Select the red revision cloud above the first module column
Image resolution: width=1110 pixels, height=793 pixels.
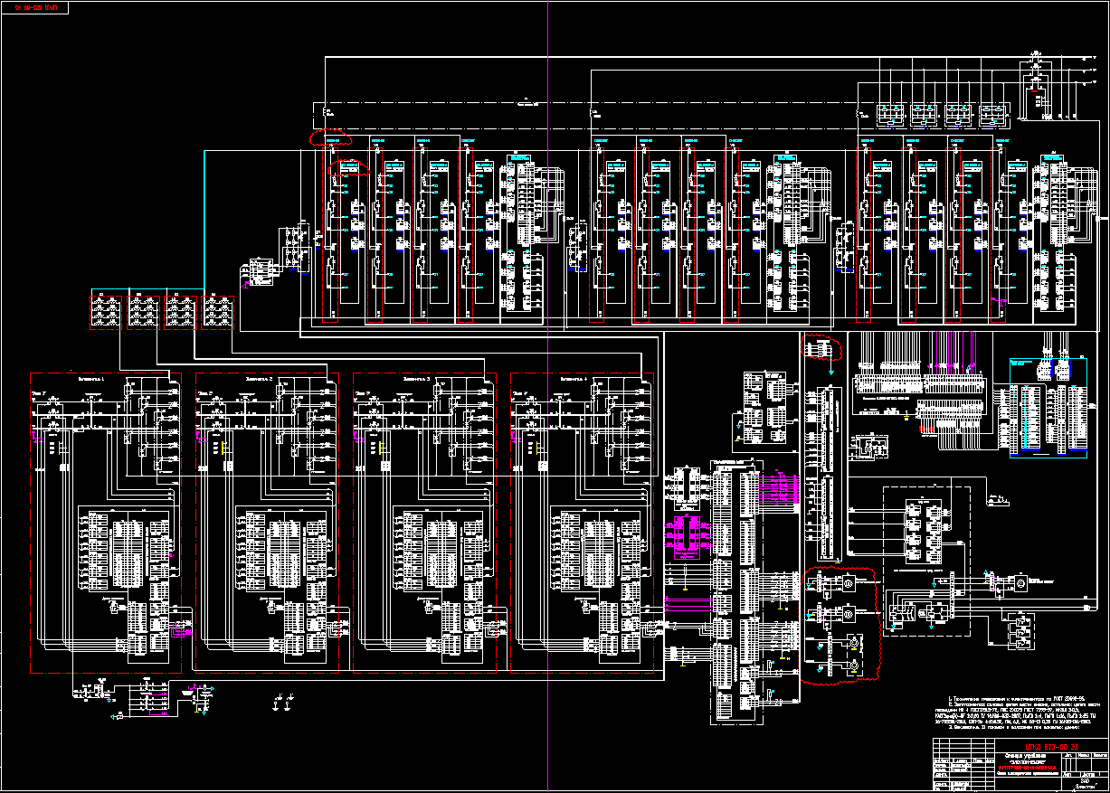[x=329, y=139]
